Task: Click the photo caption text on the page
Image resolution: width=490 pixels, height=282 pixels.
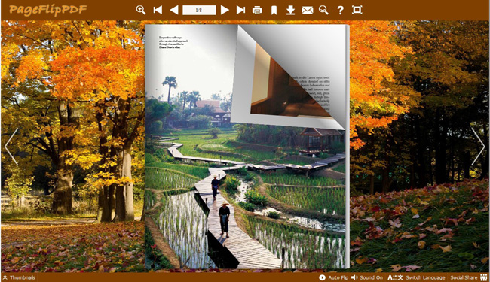Action: pos(173,42)
